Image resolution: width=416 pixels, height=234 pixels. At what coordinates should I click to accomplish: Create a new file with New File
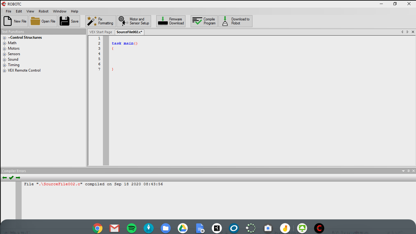[15, 21]
